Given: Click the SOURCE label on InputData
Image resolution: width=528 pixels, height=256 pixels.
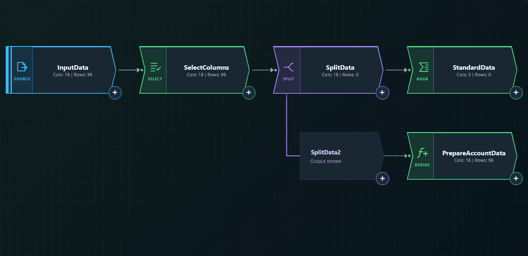Looking at the screenshot, I should click(x=22, y=79).
